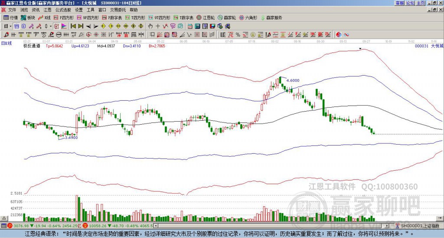Select the crosshair plus cursor

(x=158, y=26)
